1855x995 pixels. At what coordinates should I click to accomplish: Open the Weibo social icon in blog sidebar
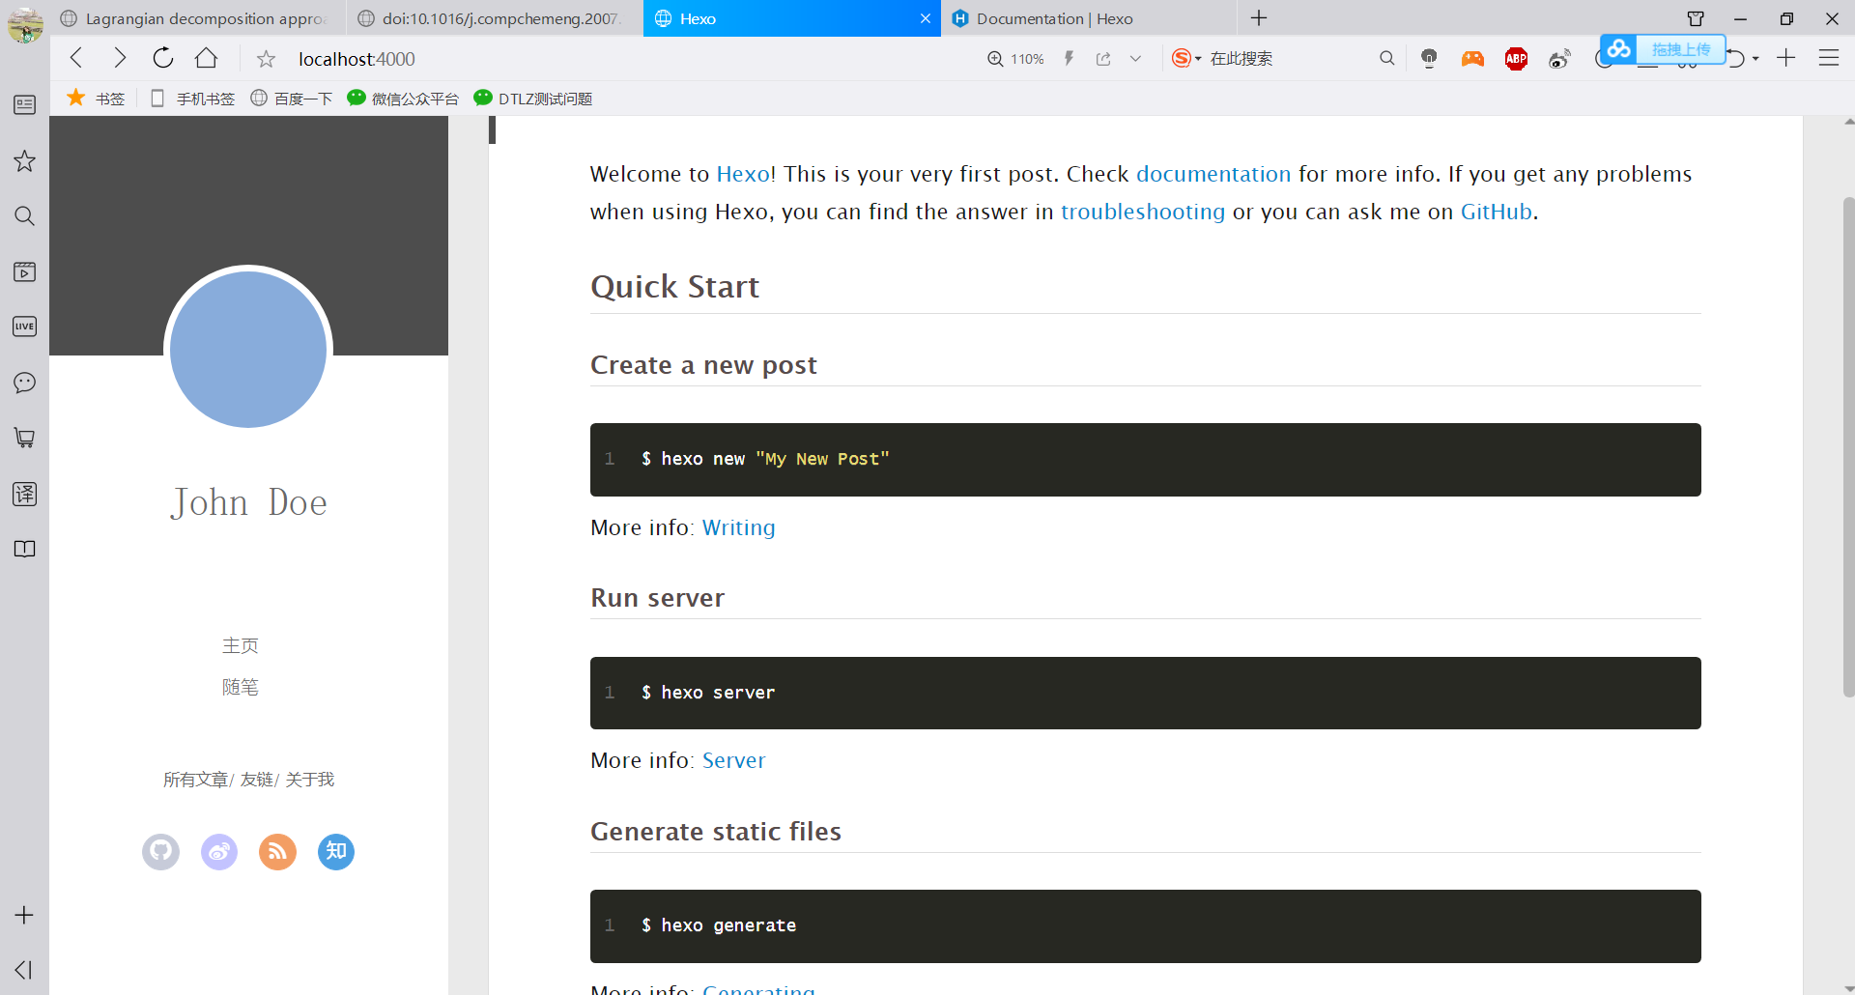click(x=219, y=851)
